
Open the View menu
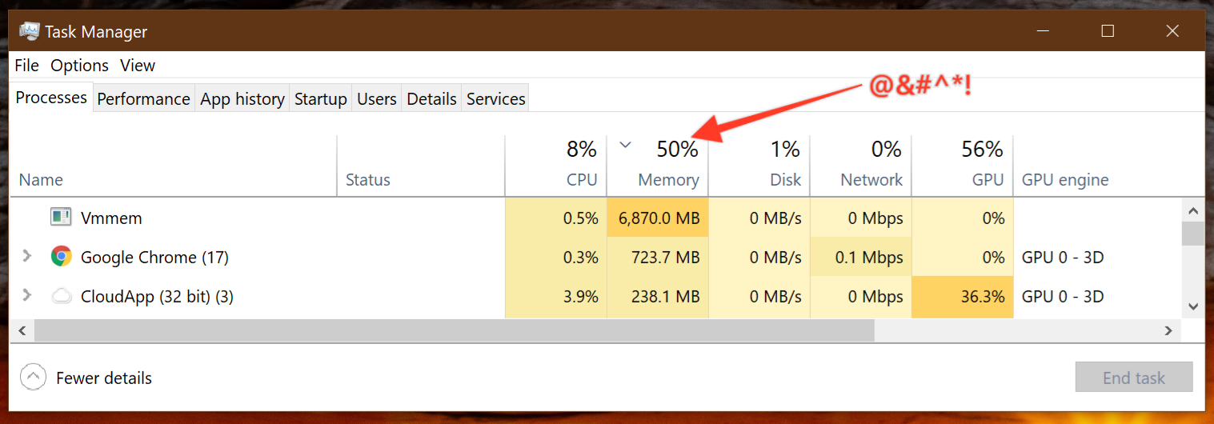(x=138, y=66)
